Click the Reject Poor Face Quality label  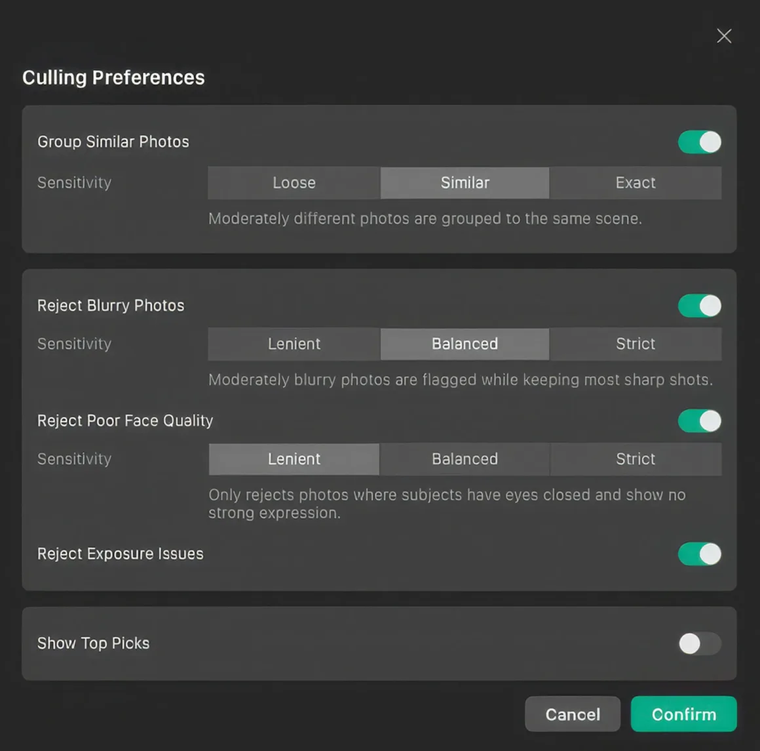(x=125, y=420)
